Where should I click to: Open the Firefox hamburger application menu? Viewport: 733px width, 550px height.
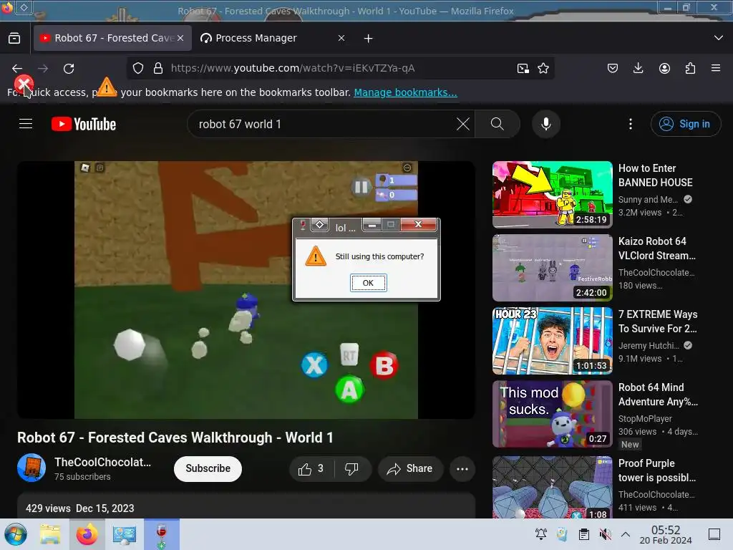click(716, 68)
